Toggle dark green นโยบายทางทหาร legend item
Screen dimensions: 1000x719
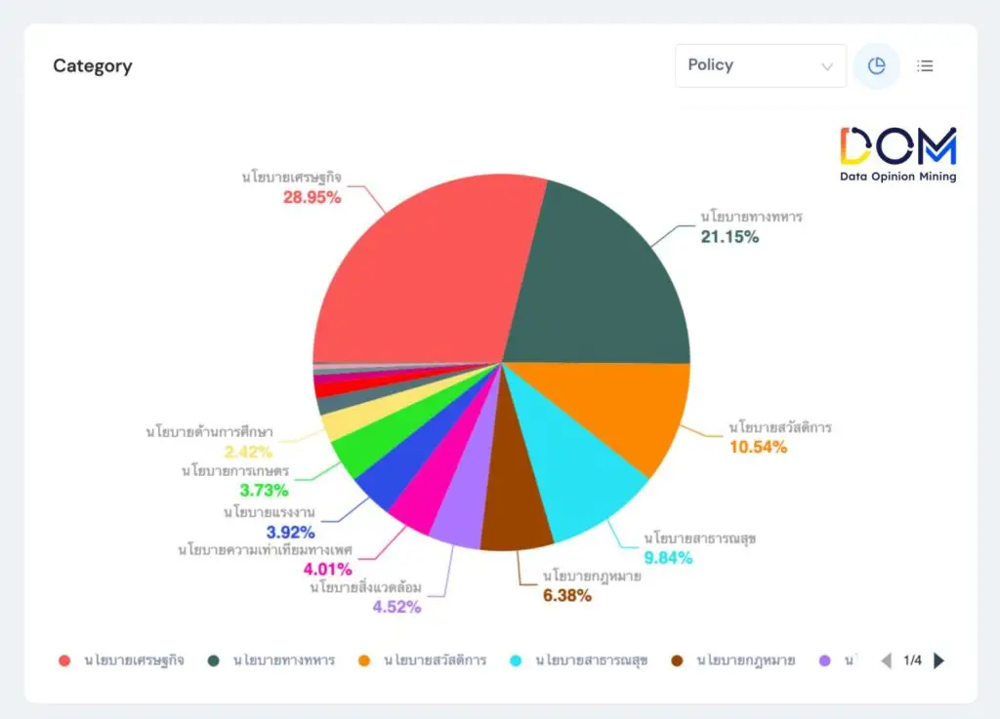[x=271, y=660]
